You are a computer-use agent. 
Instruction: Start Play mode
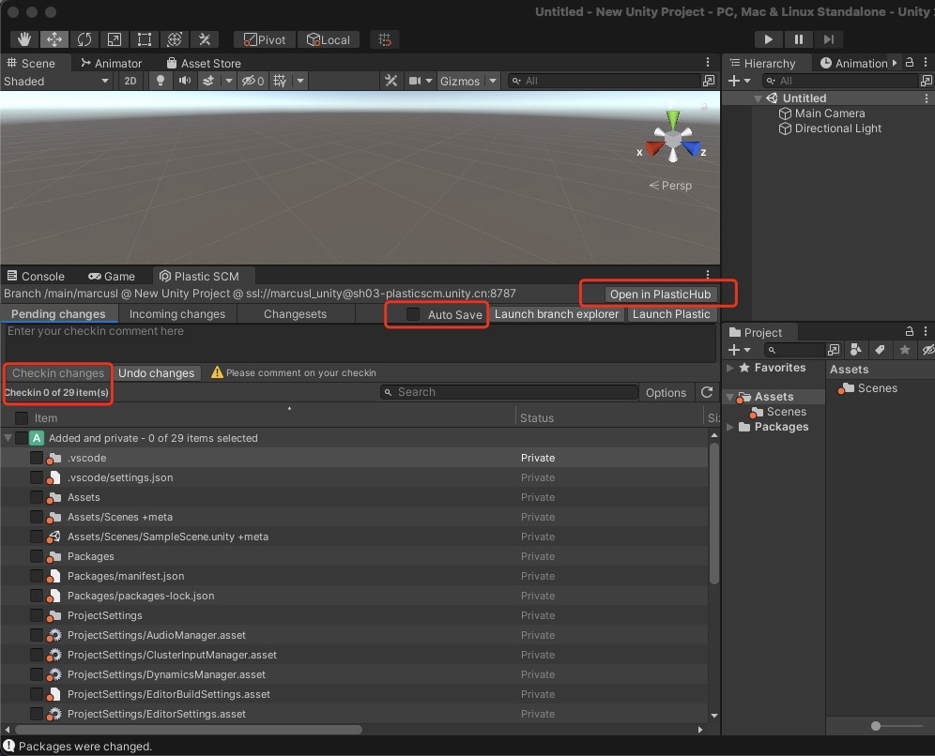tap(769, 39)
